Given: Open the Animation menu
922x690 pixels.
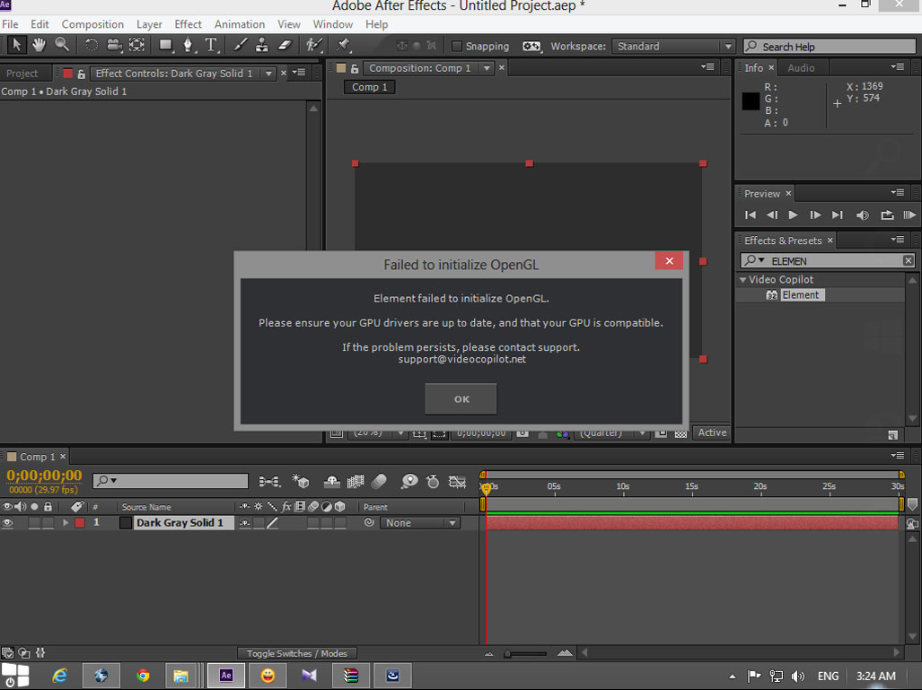Looking at the screenshot, I should pyautogui.click(x=240, y=24).
